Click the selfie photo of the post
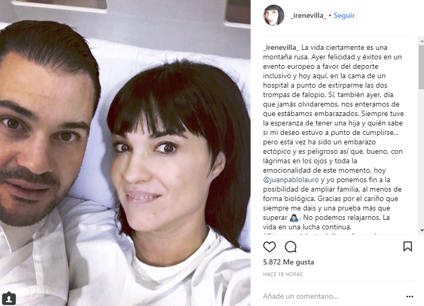424x306 pixels. 125,153
